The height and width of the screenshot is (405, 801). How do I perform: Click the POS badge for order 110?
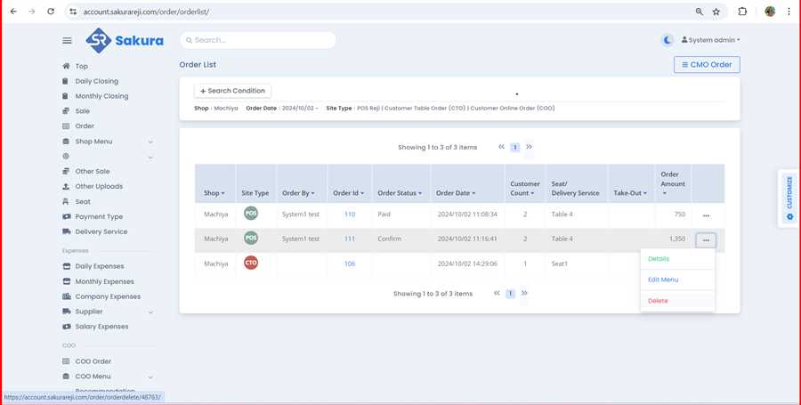[251, 215]
